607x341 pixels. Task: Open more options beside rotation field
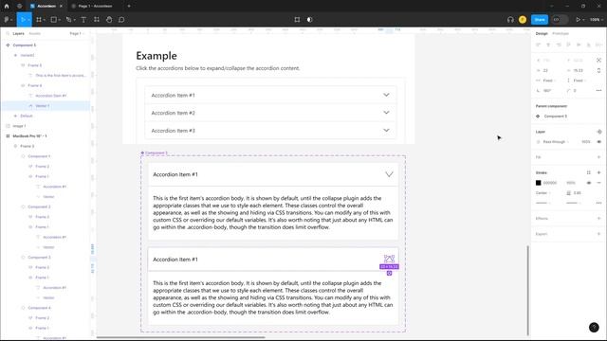point(598,91)
